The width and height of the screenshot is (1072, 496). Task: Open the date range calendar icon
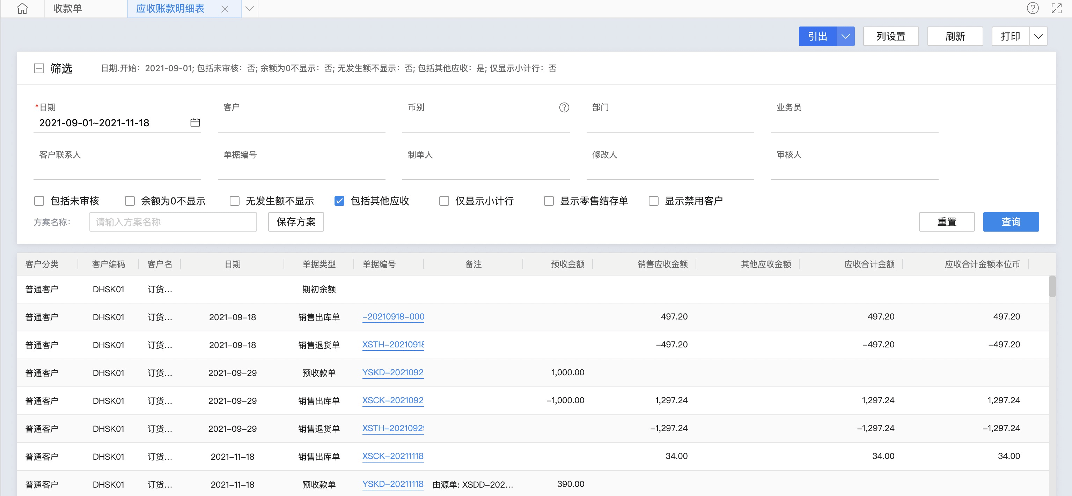click(x=195, y=123)
